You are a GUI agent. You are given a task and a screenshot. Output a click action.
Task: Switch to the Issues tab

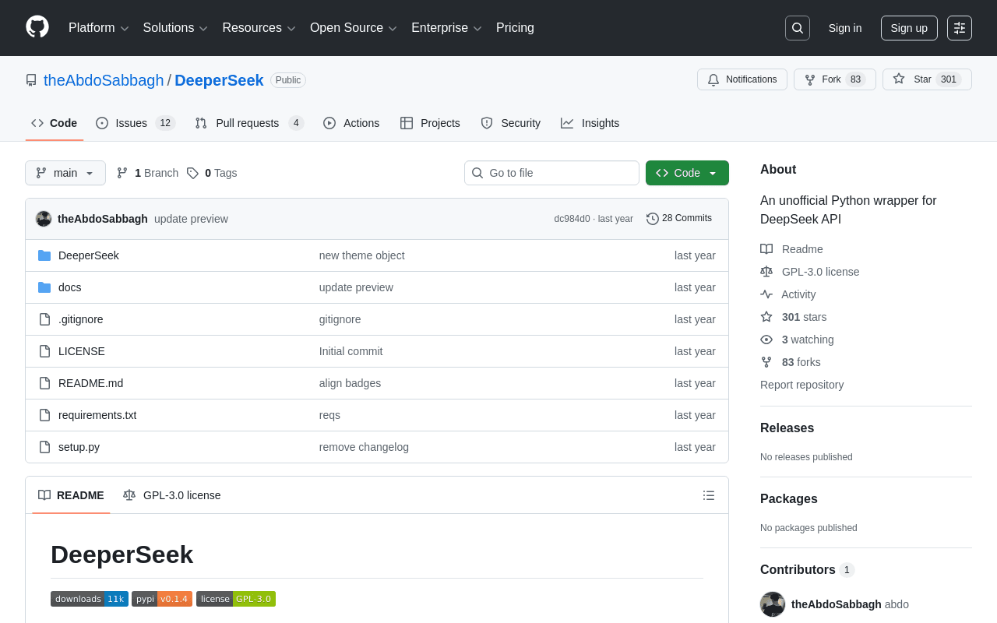[136, 123]
